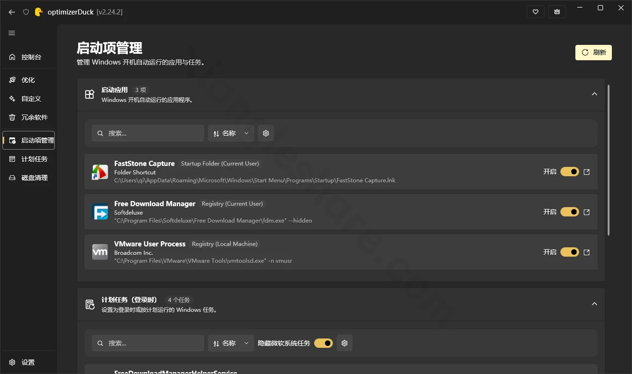Open the 优化 page
This screenshot has width=632, height=374.
[x=29, y=80]
